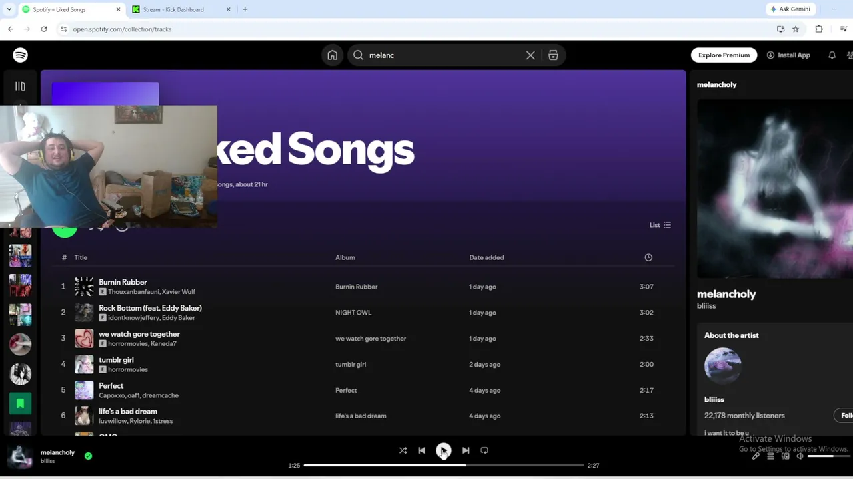Open melancholy title in Now Playing panel
Image resolution: width=853 pixels, height=479 pixels.
[726, 294]
